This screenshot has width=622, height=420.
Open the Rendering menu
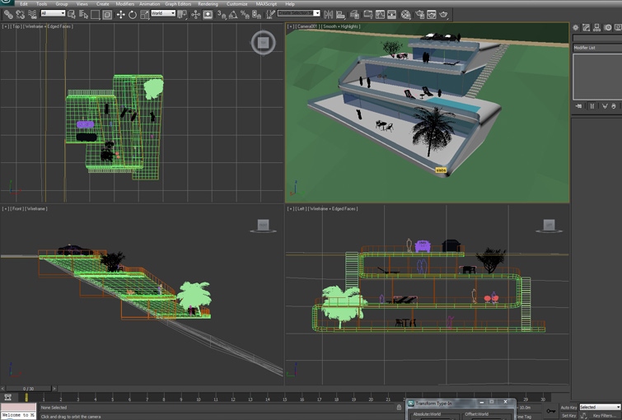[x=208, y=4]
